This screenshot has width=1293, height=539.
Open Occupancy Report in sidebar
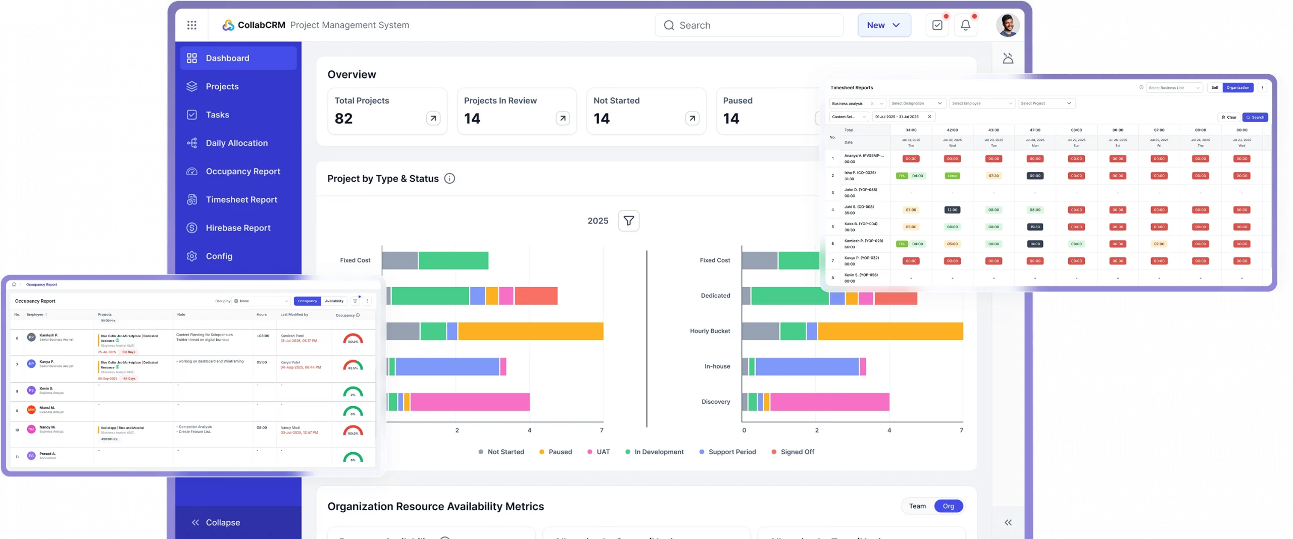click(242, 172)
